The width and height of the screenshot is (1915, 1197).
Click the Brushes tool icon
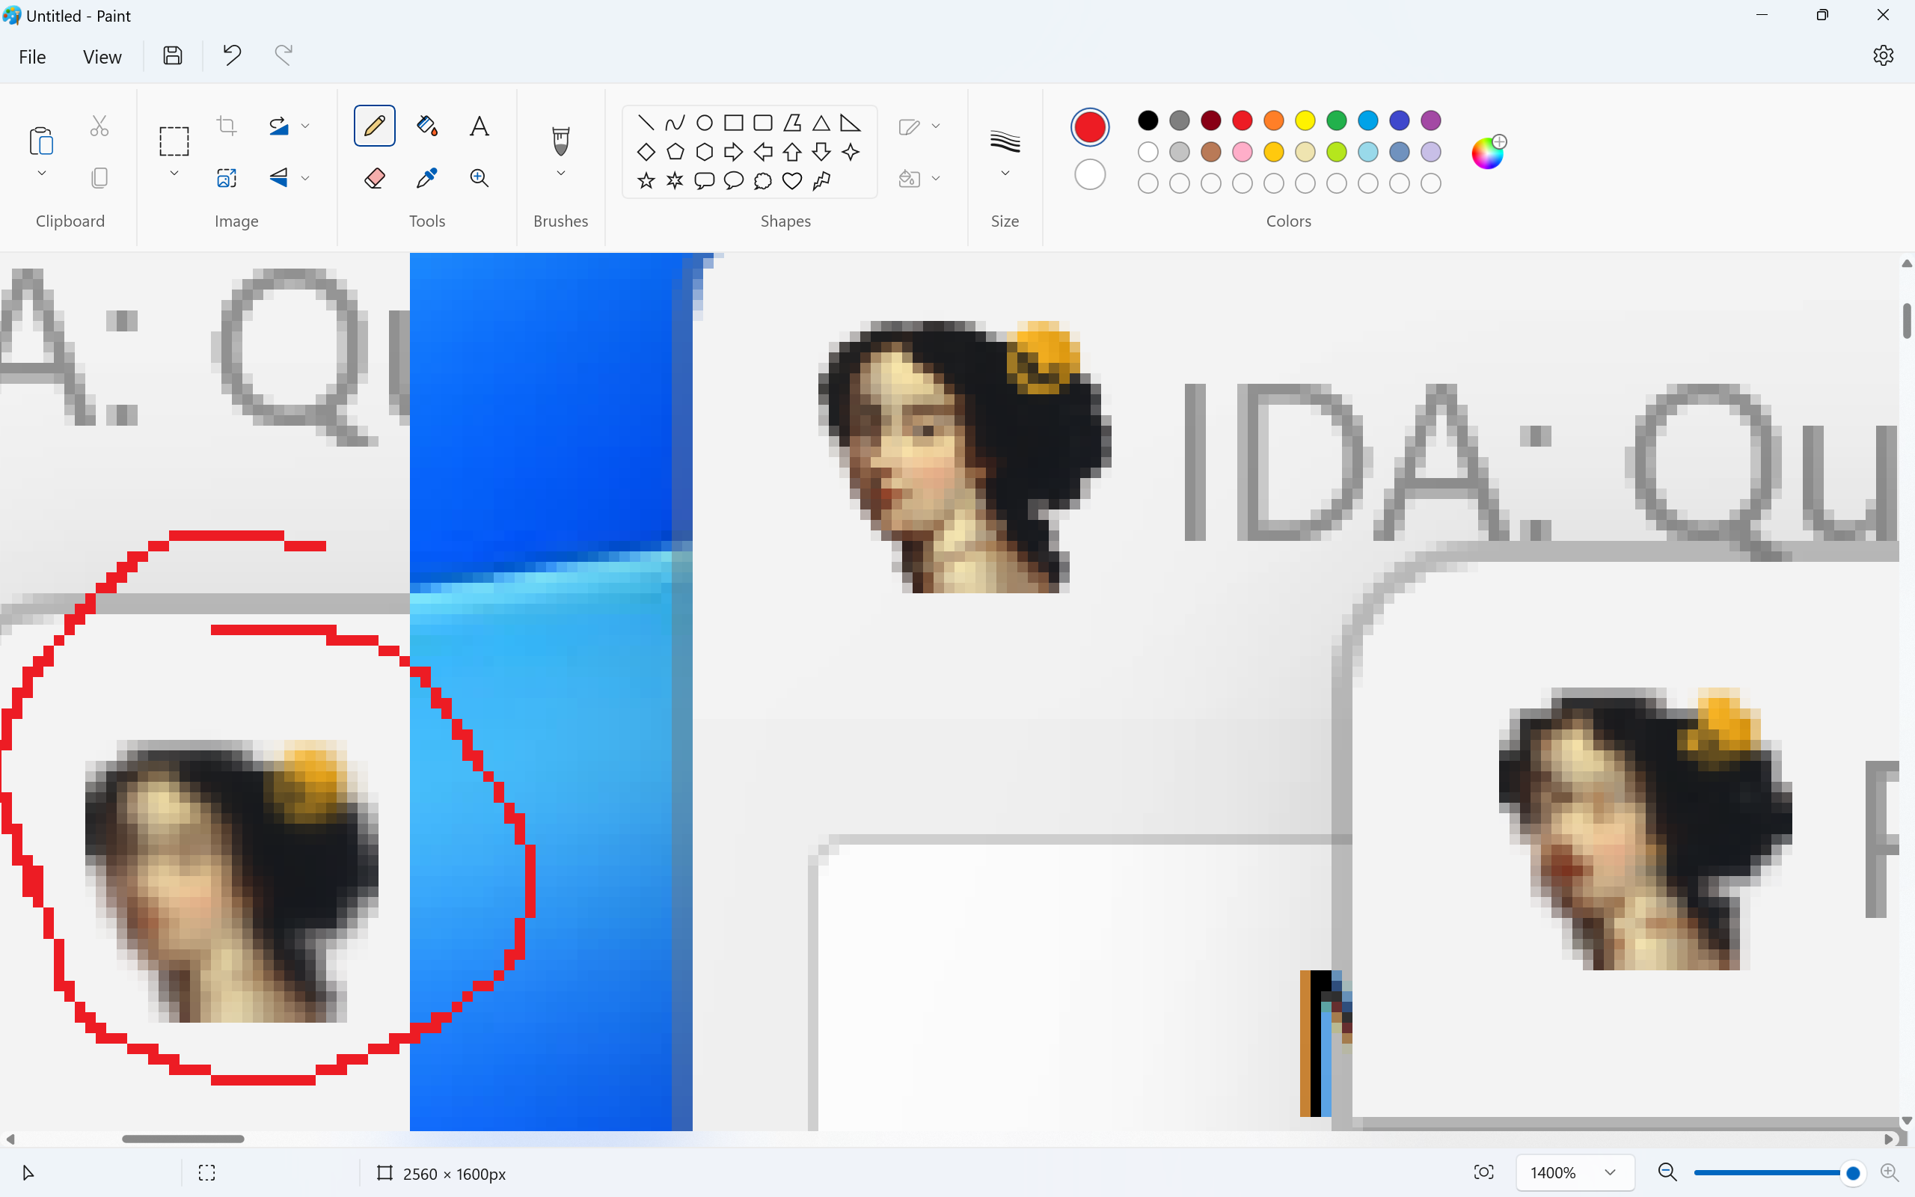click(x=560, y=141)
